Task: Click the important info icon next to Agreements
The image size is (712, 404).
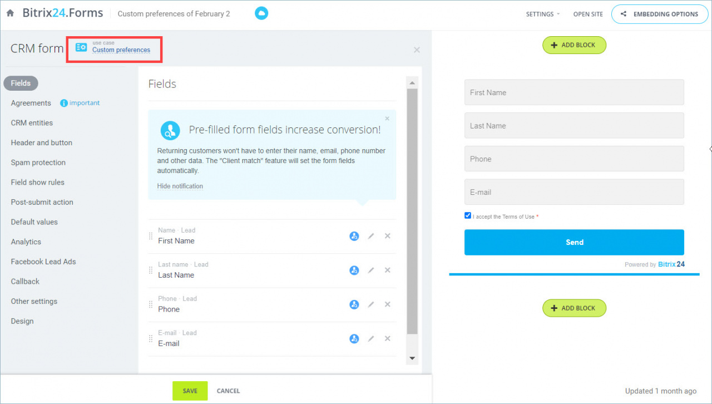Action: tap(64, 103)
